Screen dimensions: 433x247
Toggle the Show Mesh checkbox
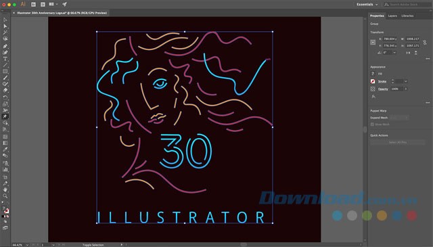coord(372,125)
